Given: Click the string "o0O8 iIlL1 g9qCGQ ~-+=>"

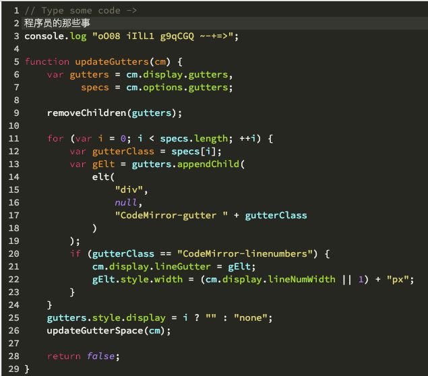Looking at the screenshot, I should tap(162, 36).
